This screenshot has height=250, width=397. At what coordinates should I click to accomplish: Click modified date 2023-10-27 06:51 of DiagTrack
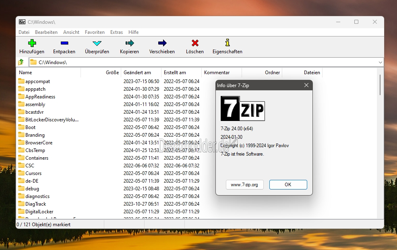click(x=141, y=204)
